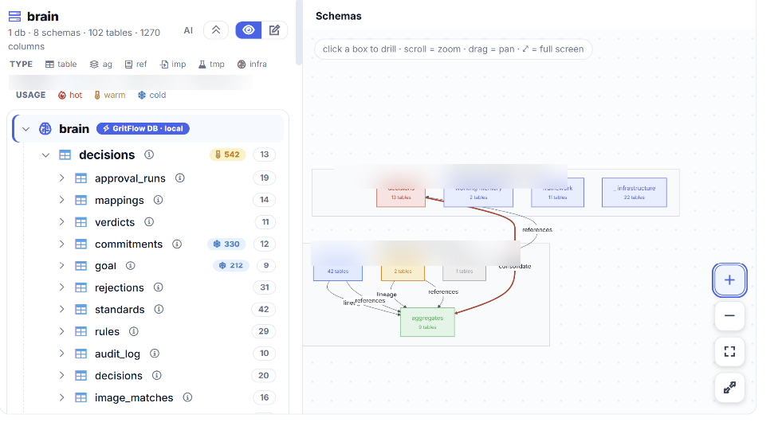Filter by ag type

pos(100,64)
